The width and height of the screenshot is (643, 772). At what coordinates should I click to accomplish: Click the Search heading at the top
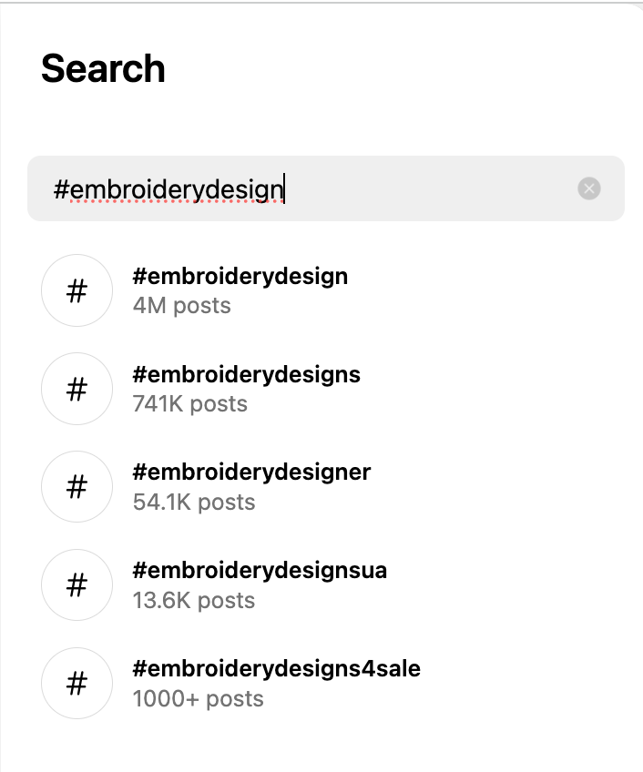click(x=104, y=67)
